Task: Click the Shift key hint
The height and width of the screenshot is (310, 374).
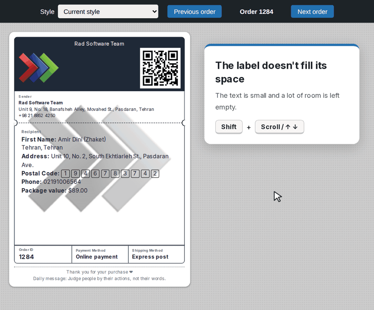Action: (x=229, y=127)
